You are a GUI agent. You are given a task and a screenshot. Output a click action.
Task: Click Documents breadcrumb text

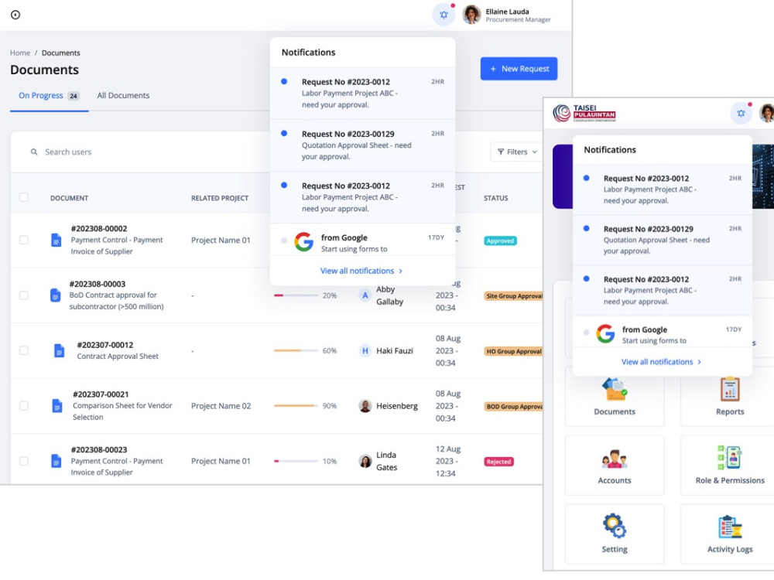click(x=60, y=53)
